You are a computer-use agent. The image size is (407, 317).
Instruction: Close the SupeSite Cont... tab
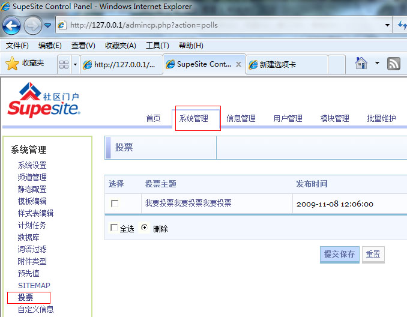238,64
